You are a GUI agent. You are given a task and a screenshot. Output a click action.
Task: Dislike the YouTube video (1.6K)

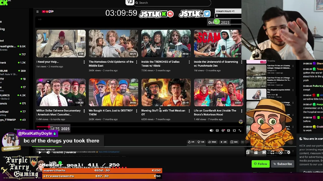pos(201,142)
